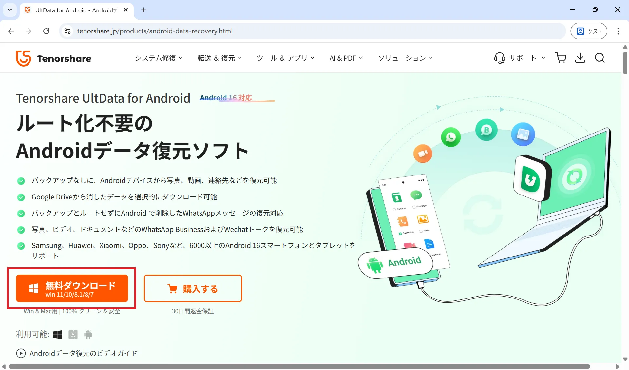The width and height of the screenshot is (629, 370).
Task: Select the Mac platform icon under 利用可能
Action: tap(73, 334)
